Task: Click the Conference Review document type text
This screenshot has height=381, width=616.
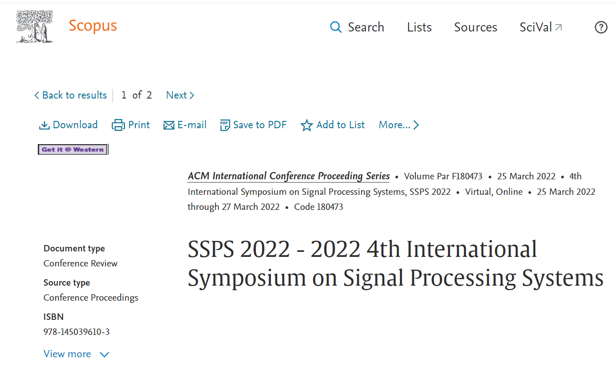Action: coord(80,264)
